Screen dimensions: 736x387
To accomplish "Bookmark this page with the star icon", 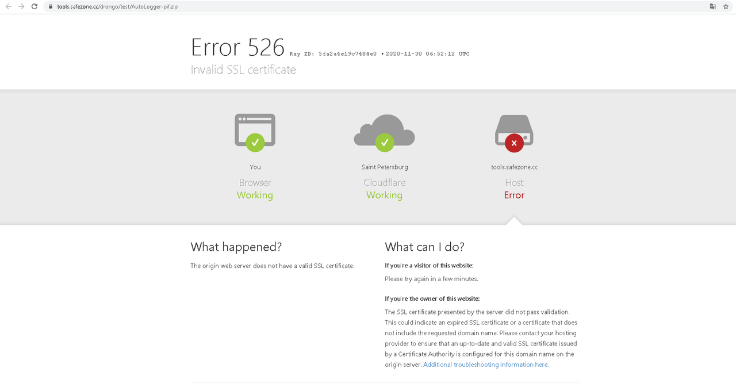I will click(x=726, y=6).
